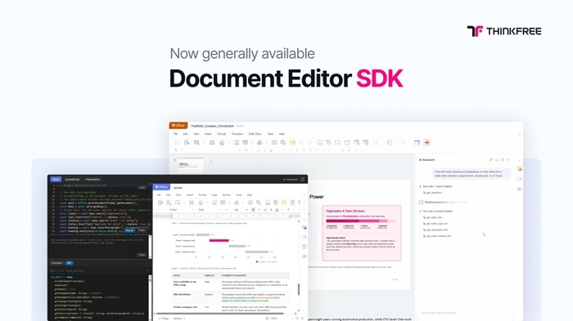The width and height of the screenshot is (573, 321).
Task: Open the Insert menu in the Word editor
Action: pos(190,194)
